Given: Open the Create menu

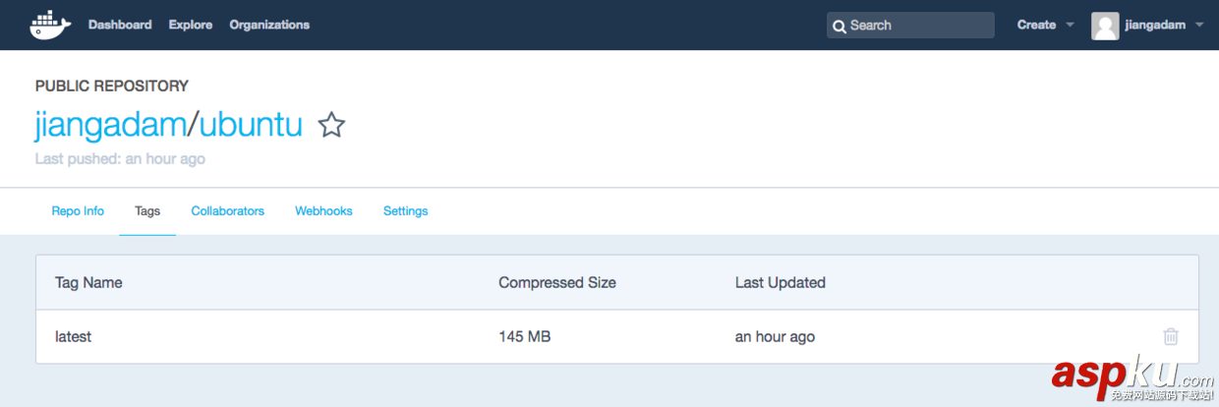Looking at the screenshot, I should coord(1036,26).
